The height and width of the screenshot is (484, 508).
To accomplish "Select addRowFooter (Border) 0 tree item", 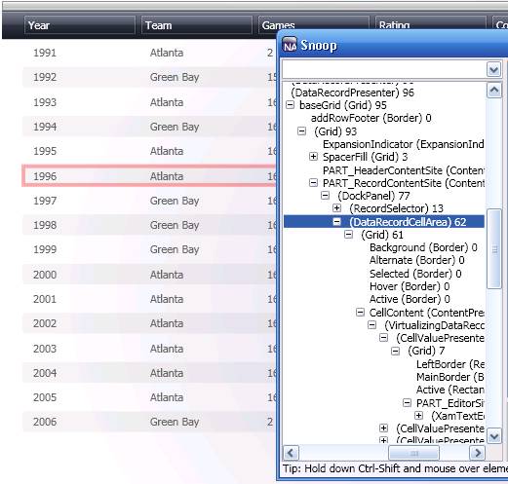I will point(371,118).
